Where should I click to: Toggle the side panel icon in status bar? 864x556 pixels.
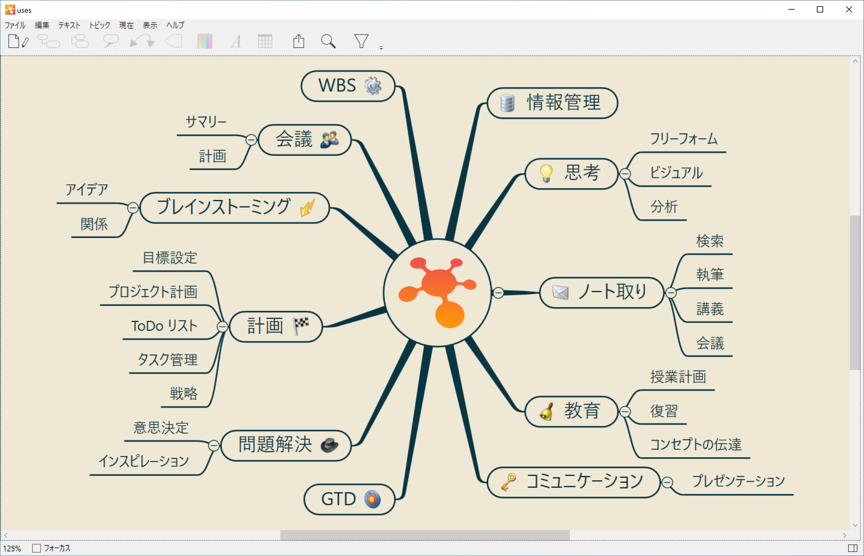coord(852,548)
